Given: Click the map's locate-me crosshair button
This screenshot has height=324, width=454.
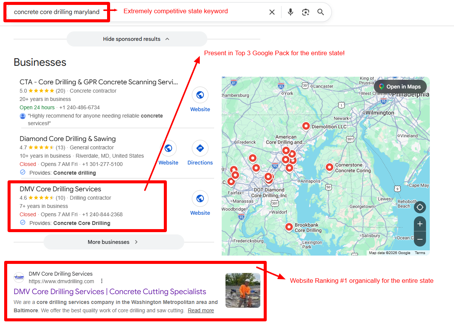Looking at the screenshot, I should (420, 207).
